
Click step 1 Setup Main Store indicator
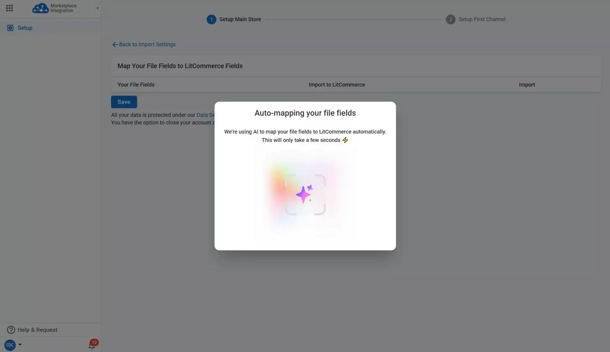click(212, 19)
